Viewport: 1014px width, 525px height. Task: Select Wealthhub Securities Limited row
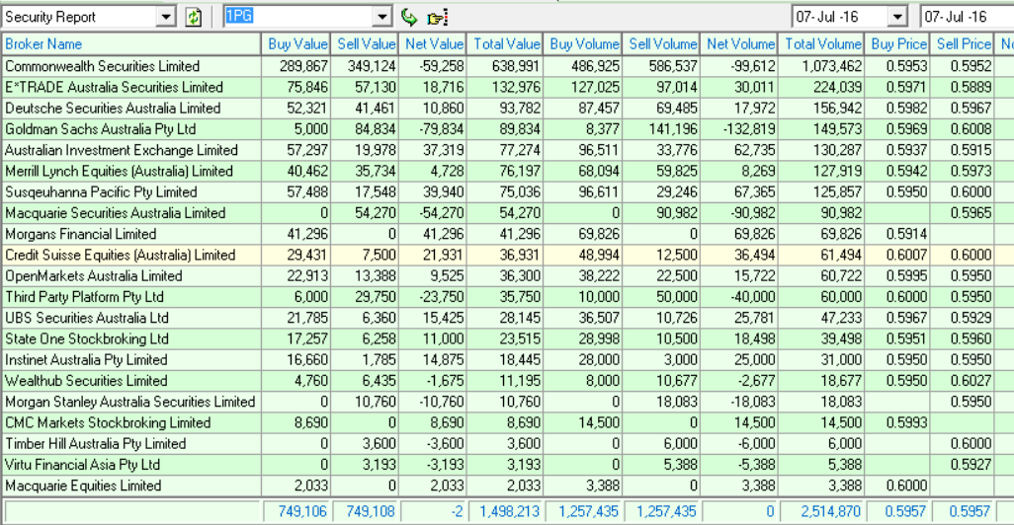(x=507, y=381)
